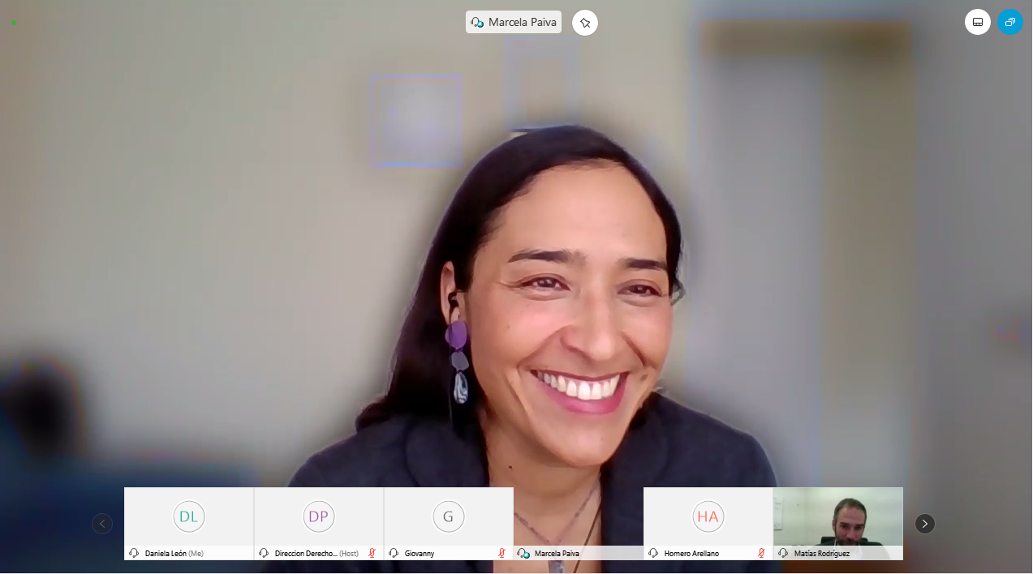Click muted mic icon on Giovanny tile
1033x574 pixels.
(501, 553)
